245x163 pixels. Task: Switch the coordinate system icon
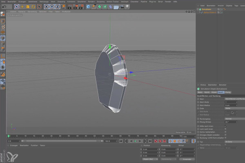(63, 7)
